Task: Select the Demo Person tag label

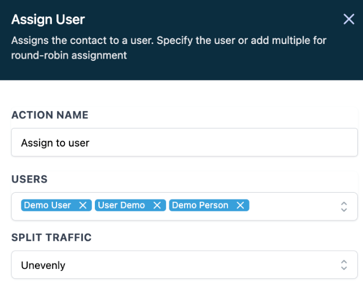Action: pyautogui.click(x=200, y=205)
